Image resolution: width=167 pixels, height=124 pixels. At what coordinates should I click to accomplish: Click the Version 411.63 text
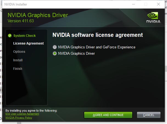click(21, 21)
